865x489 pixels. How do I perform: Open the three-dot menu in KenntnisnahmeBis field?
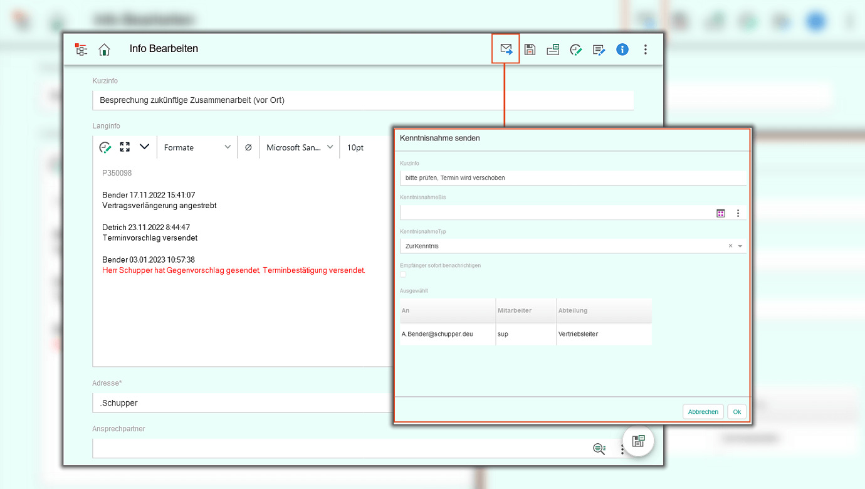click(738, 213)
